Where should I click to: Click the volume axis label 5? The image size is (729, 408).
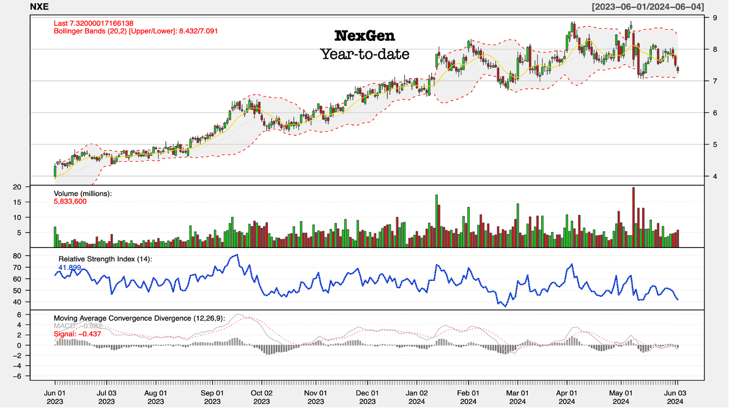pos(19,233)
